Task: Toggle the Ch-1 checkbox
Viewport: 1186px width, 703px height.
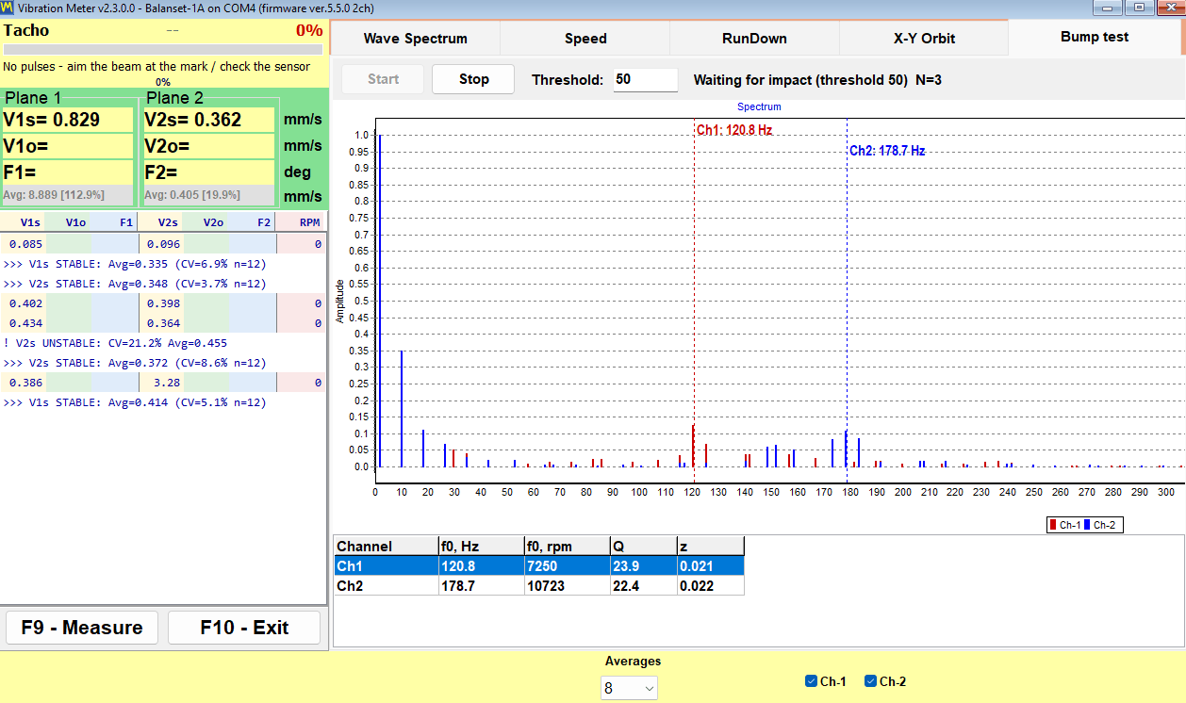Action: click(x=811, y=681)
